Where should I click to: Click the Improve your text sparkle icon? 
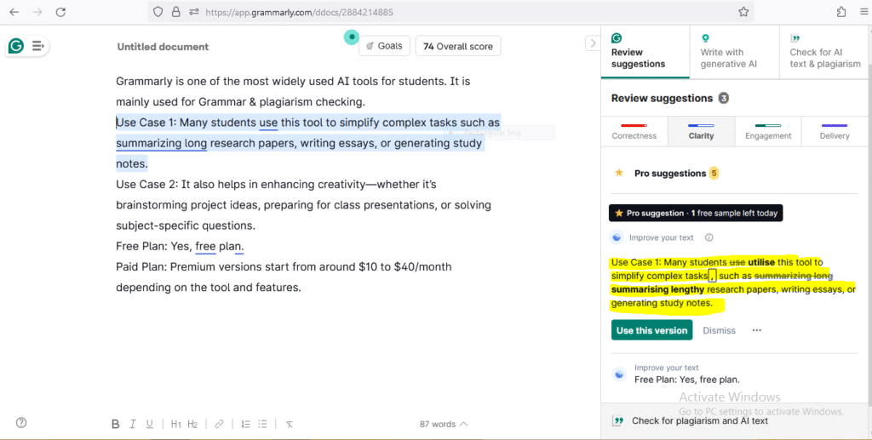click(x=617, y=237)
